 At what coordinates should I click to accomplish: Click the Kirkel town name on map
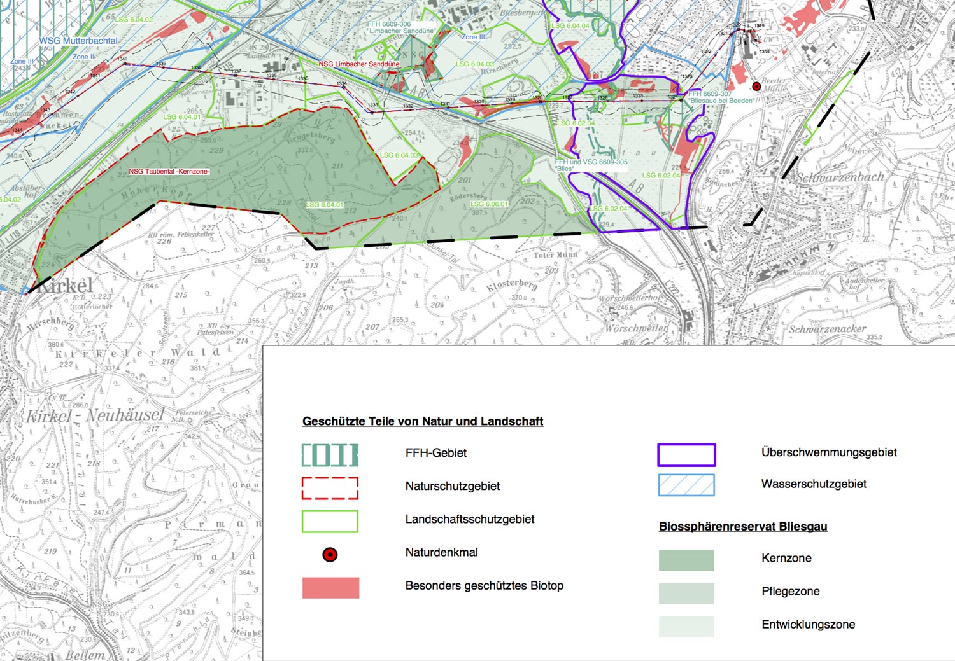pyautogui.click(x=65, y=285)
